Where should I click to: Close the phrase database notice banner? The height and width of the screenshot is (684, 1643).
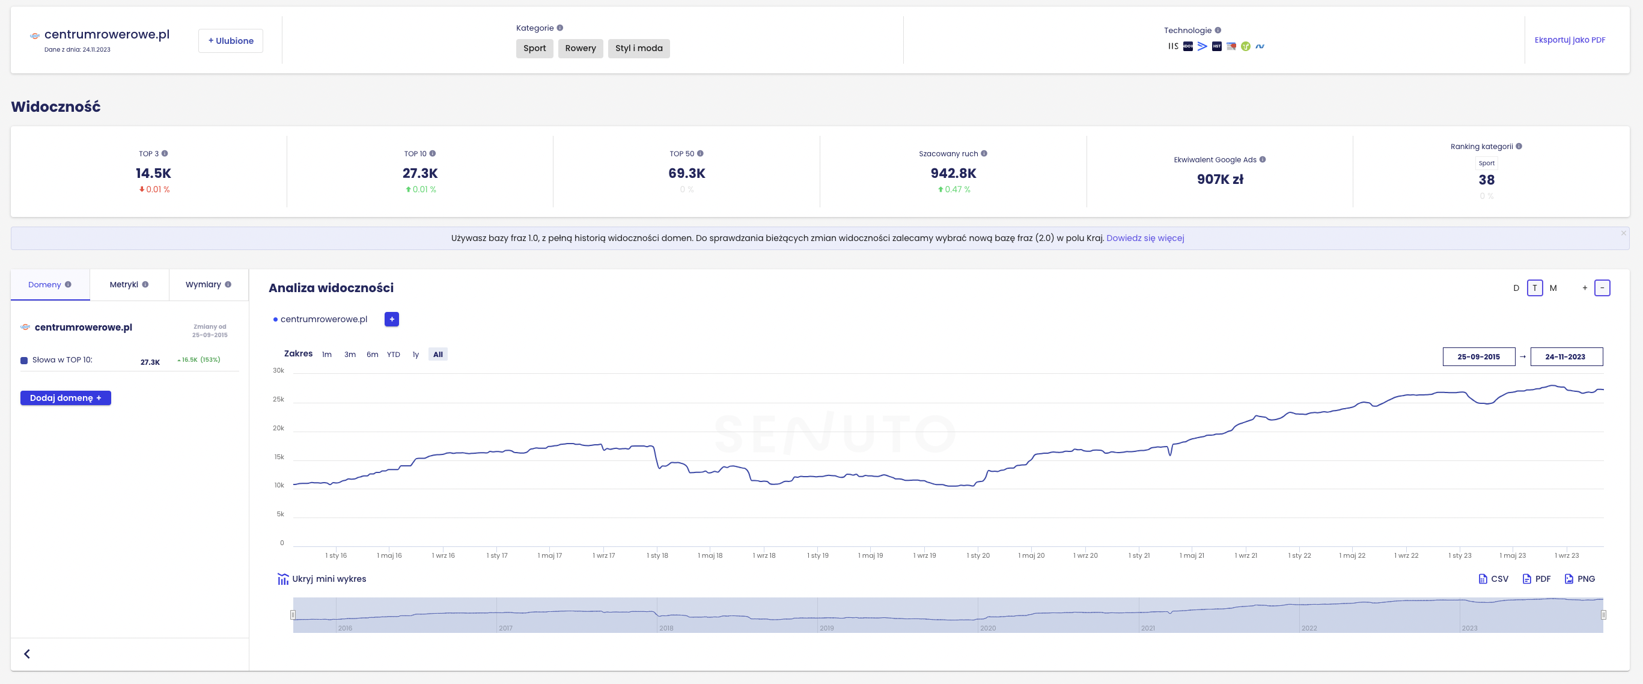(1623, 234)
